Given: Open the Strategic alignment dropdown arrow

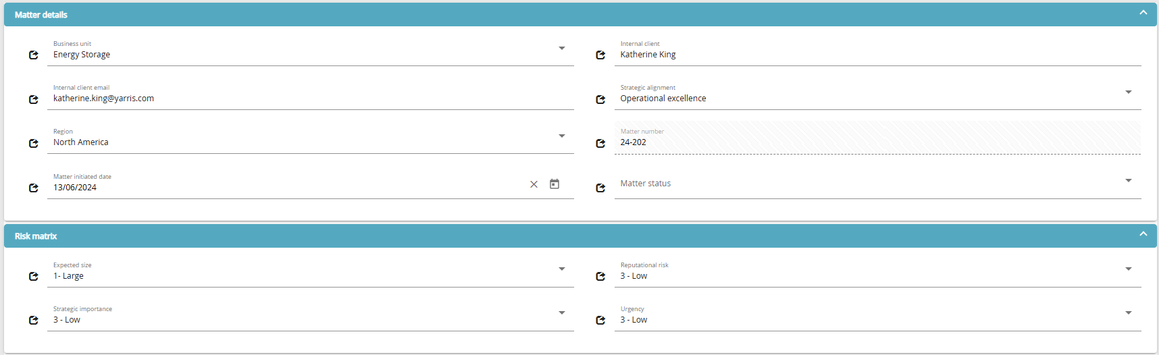Looking at the screenshot, I should [1129, 92].
